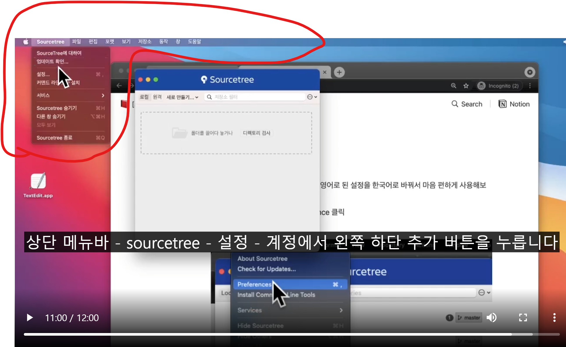Screen dimensions: 566x347
Task: Close the browser tab with X
Action: pyautogui.click(x=325, y=72)
